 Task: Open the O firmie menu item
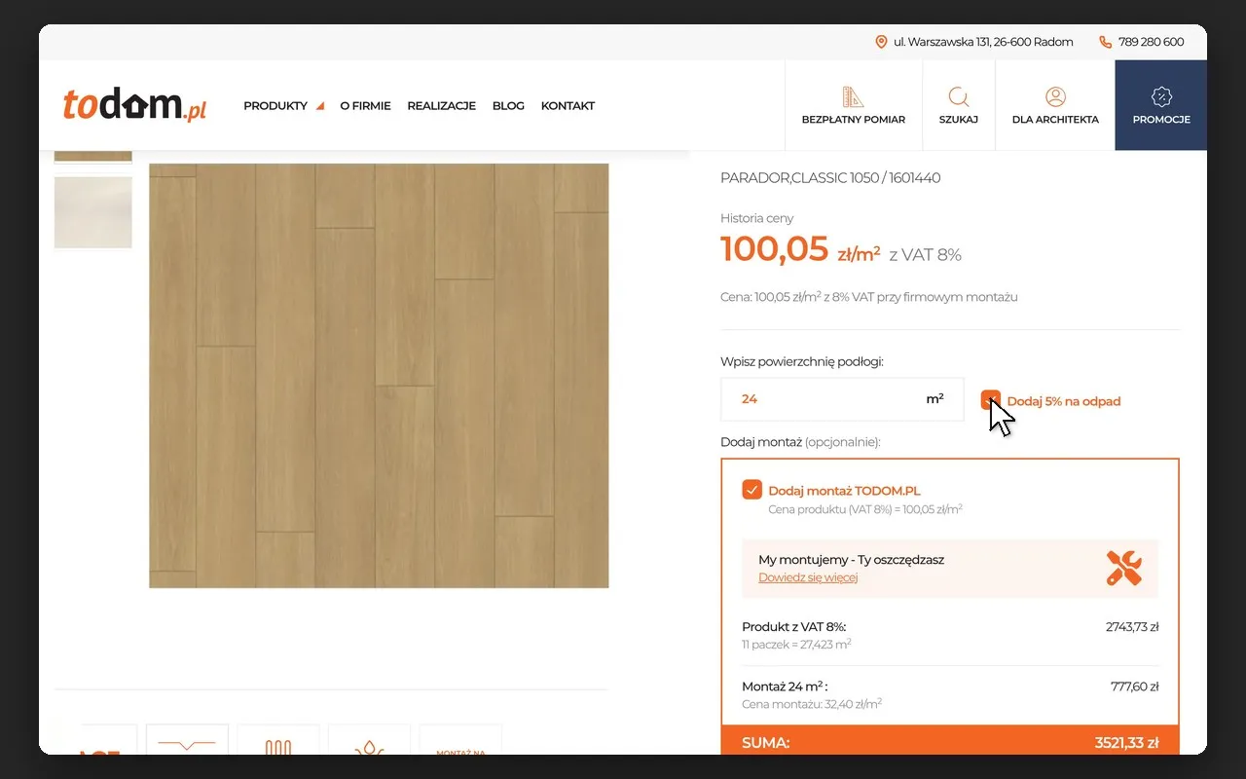point(365,106)
